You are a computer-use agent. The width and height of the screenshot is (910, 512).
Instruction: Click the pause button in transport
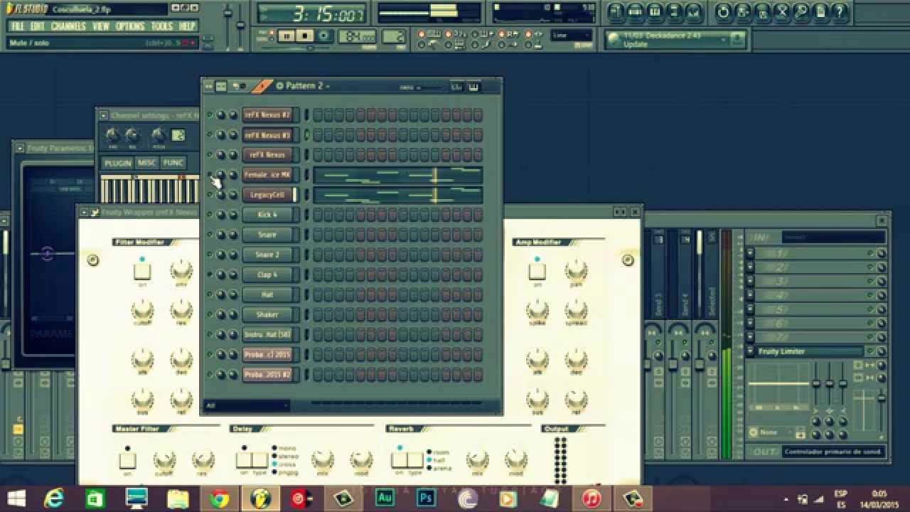[287, 36]
